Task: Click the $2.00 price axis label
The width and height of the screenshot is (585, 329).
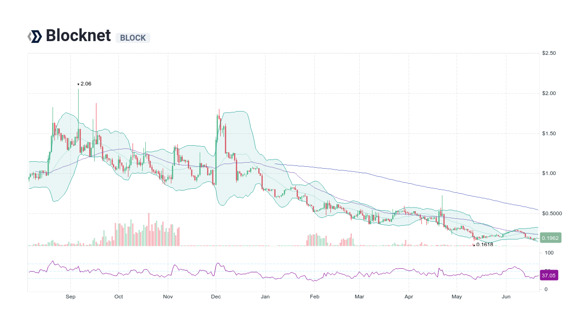Action: (549, 93)
